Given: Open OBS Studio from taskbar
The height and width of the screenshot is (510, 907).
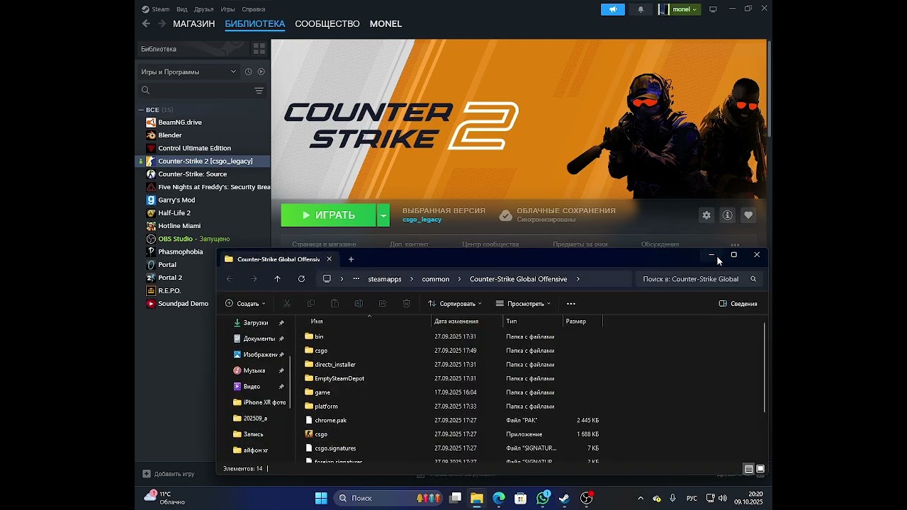Looking at the screenshot, I should click(587, 498).
